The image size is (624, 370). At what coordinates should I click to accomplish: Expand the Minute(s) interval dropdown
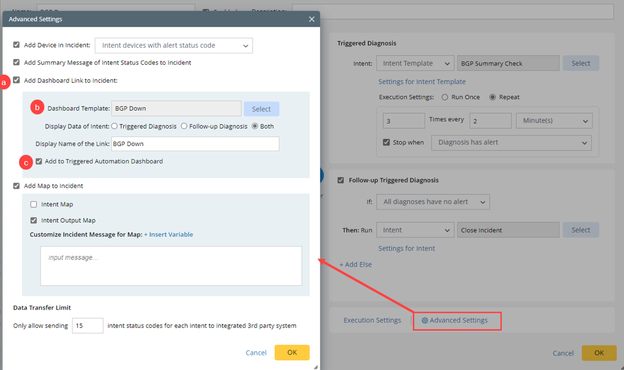pos(554,121)
